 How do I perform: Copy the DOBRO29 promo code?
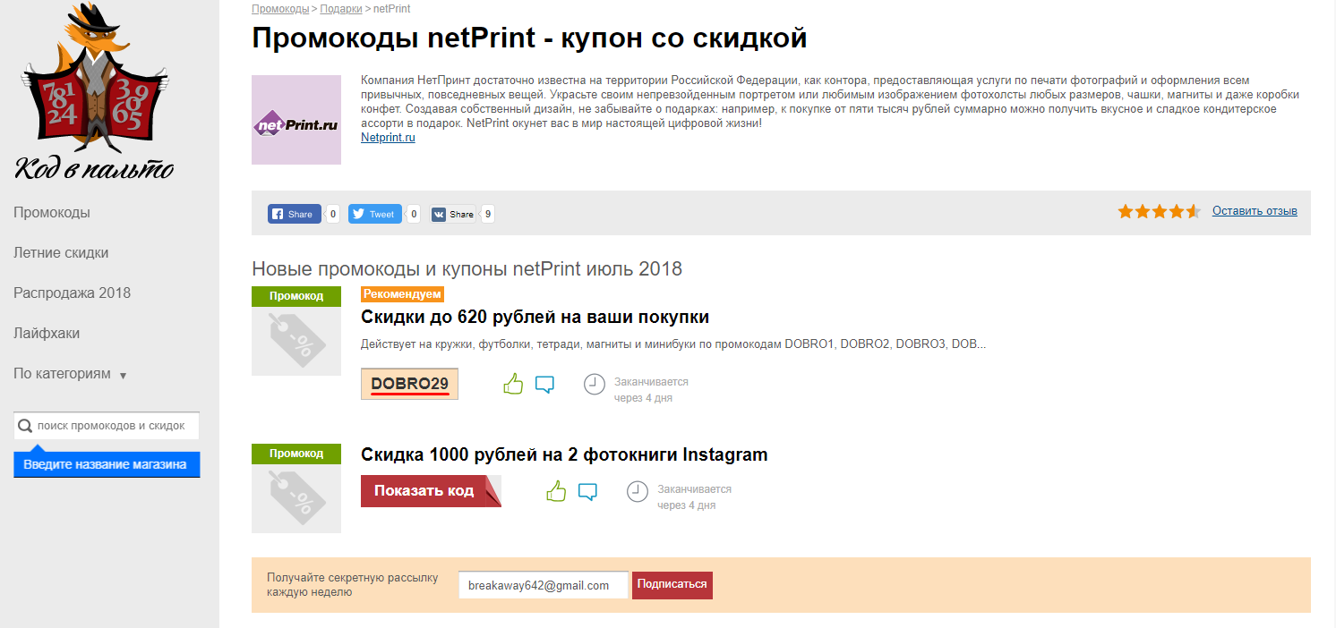[409, 384]
